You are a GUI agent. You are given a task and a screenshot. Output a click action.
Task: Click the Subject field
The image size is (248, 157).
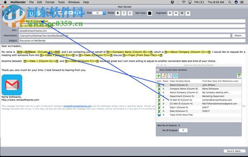(x=132, y=40)
